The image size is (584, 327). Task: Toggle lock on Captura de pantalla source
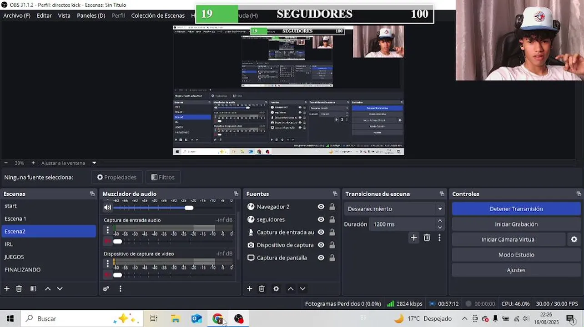pos(332,258)
